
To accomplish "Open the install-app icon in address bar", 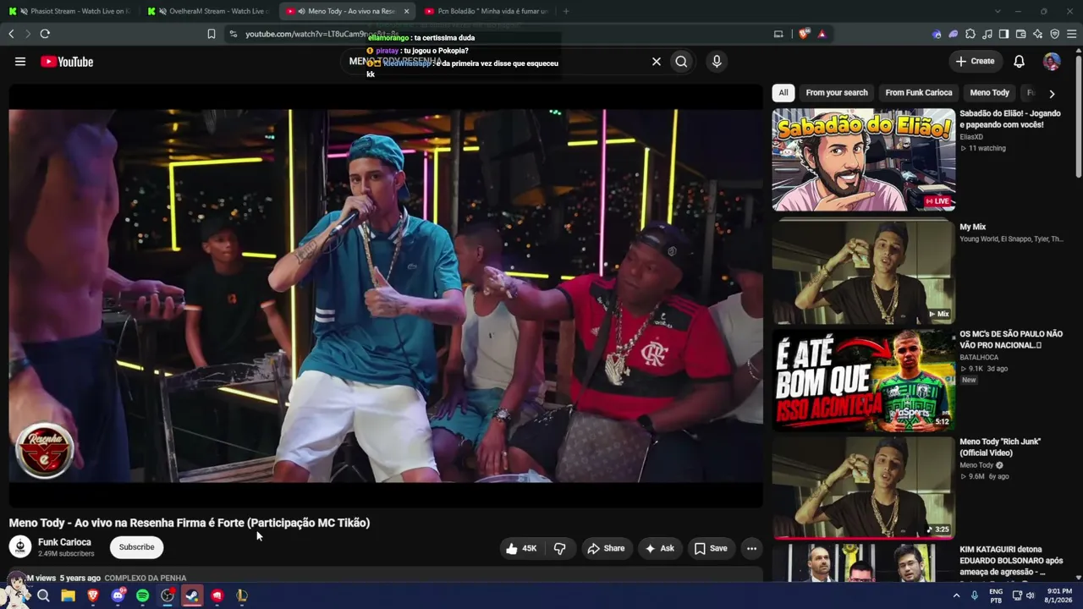I will (x=778, y=34).
